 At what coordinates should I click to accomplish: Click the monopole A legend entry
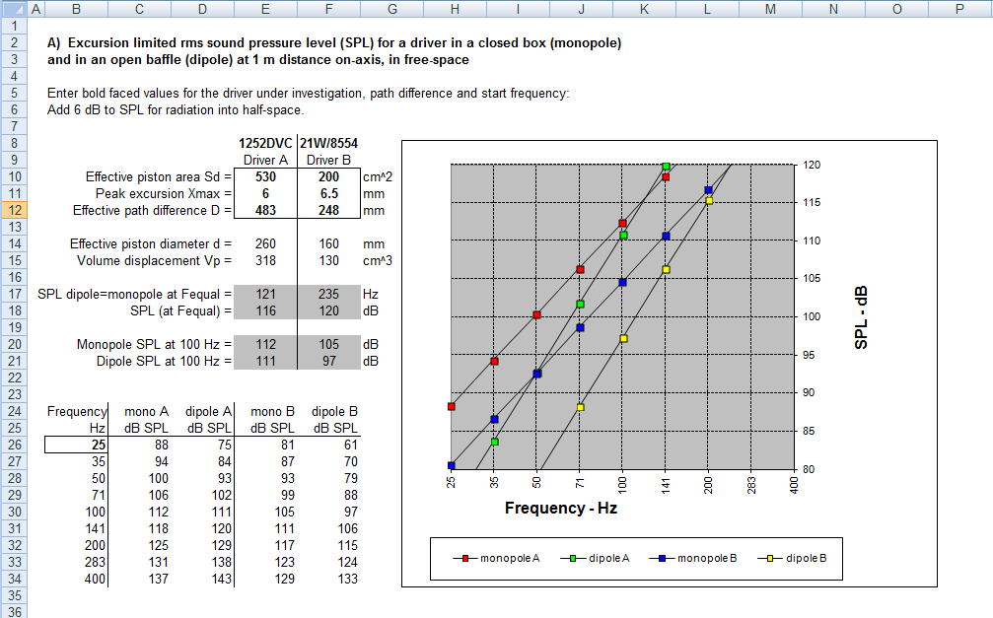497,559
